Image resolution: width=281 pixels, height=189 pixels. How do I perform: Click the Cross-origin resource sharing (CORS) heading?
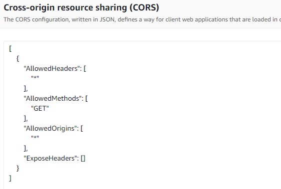pos(81,7)
